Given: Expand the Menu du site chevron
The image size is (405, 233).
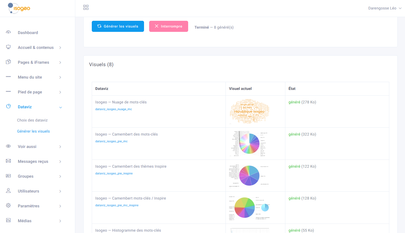Looking at the screenshot, I should [x=60, y=77].
